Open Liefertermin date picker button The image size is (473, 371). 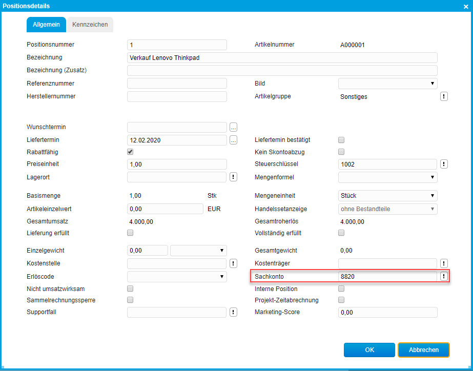233,140
